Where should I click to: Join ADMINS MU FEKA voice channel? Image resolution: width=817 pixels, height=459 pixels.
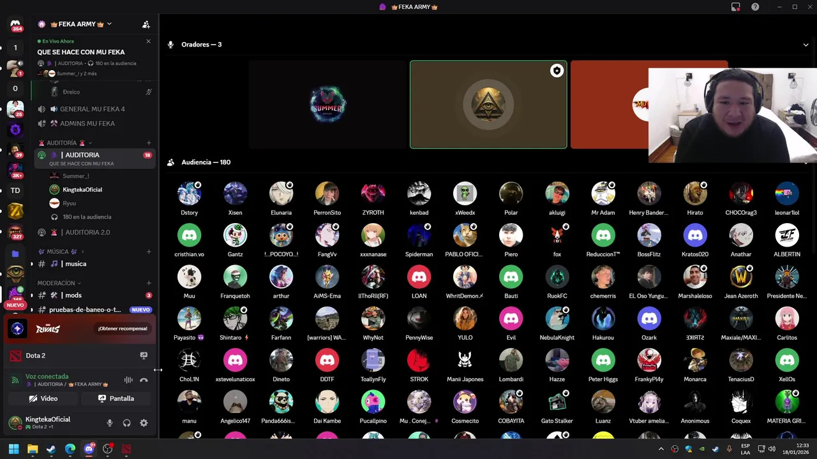tap(94, 124)
